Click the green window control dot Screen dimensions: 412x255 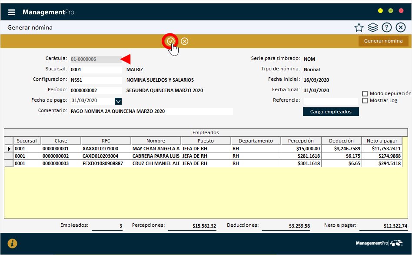click(x=391, y=11)
